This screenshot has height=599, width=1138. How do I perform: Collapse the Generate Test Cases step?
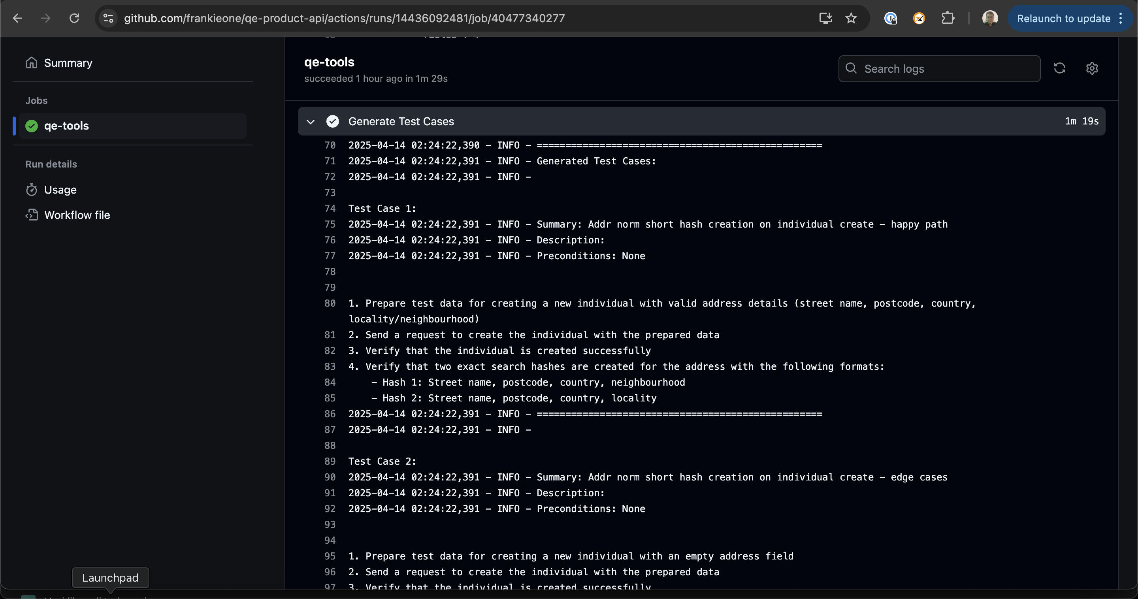pos(311,121)
